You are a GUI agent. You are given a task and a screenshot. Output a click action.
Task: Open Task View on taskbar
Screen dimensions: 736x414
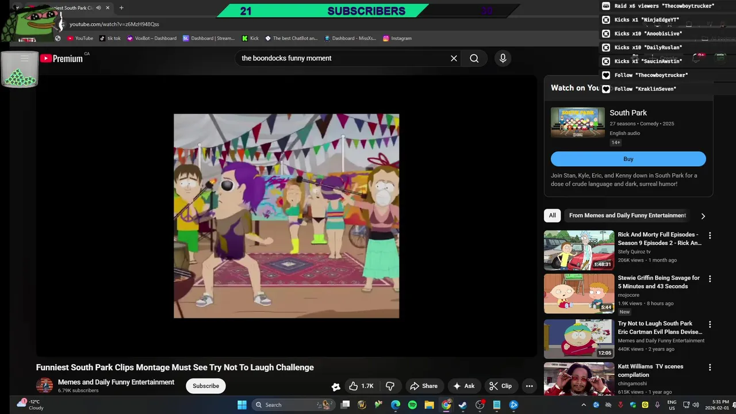345,405
